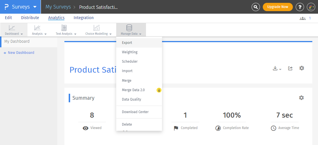Open Summary widget settings gear
The height and width of the screenshot is (145, 318).
(x=301, y=98)
